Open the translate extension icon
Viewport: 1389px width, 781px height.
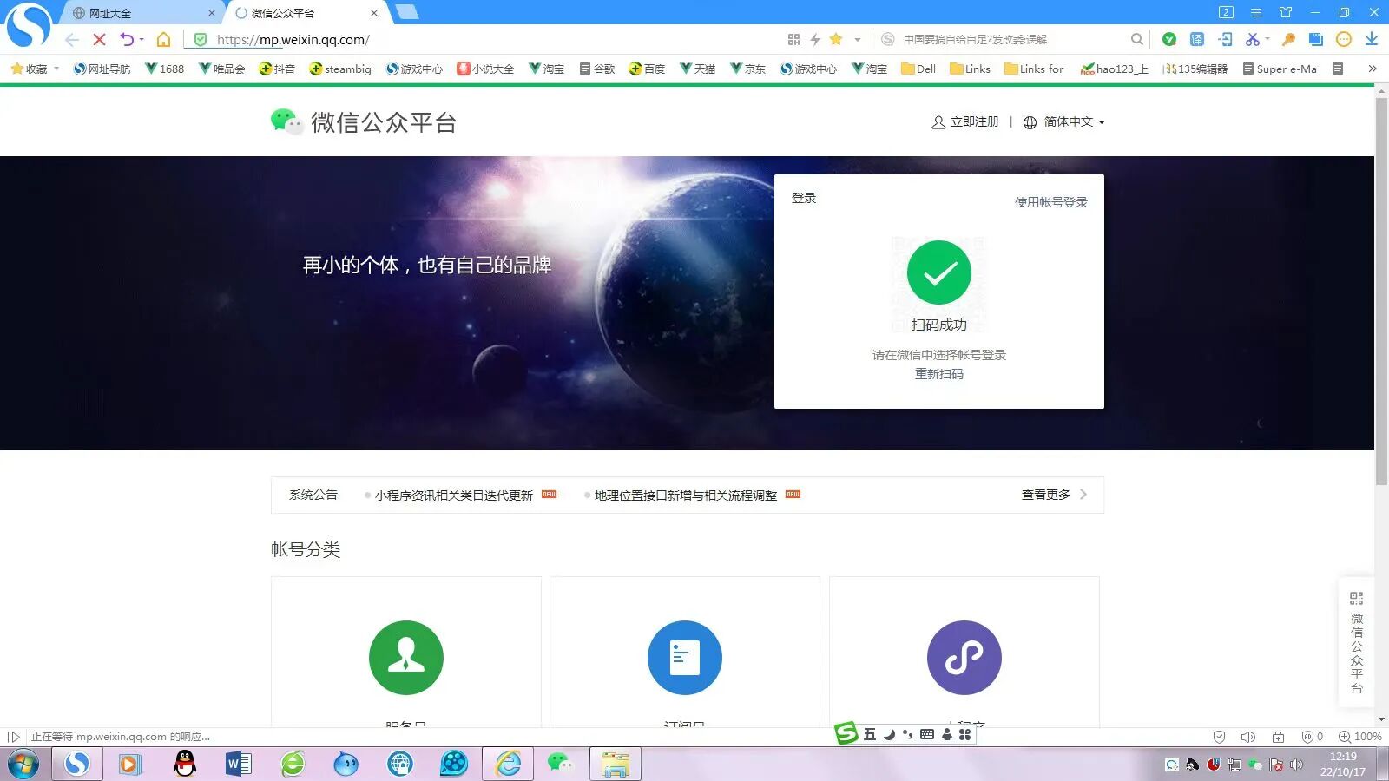point(1197,39)
